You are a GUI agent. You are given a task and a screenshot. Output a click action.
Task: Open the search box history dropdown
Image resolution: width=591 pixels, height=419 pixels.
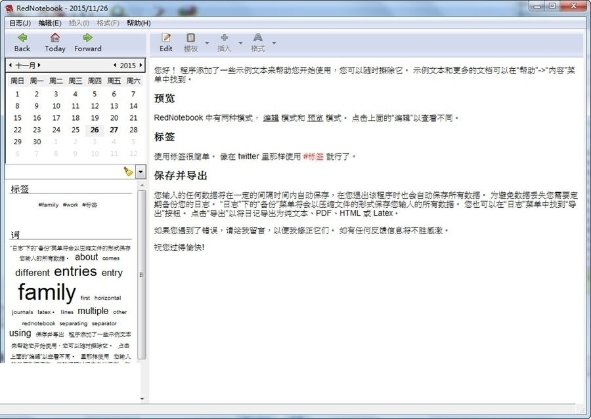pyautogui.click(x=141, y=172)
